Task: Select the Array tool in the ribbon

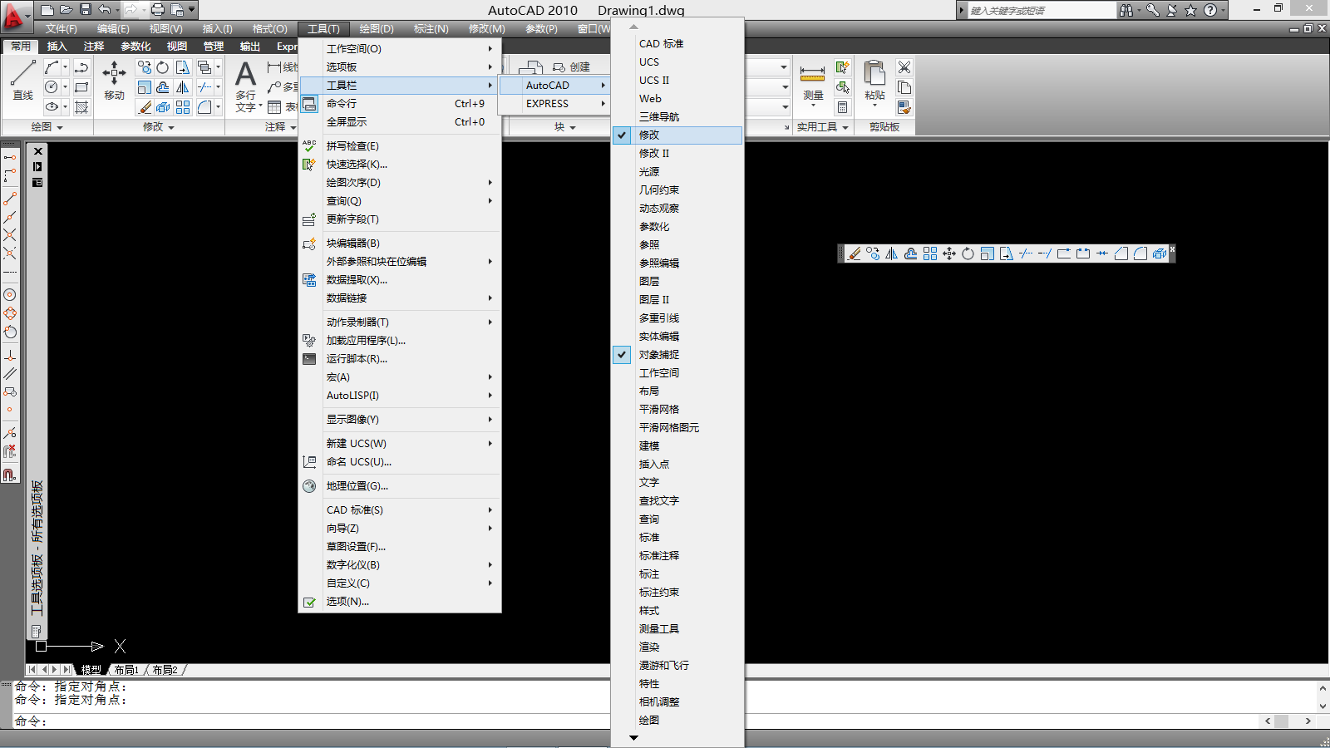Action: [x=183, y=107]
